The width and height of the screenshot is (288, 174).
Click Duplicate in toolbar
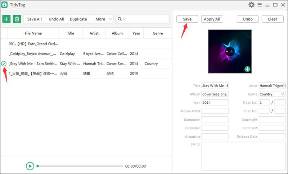click(x=78, y=19)
